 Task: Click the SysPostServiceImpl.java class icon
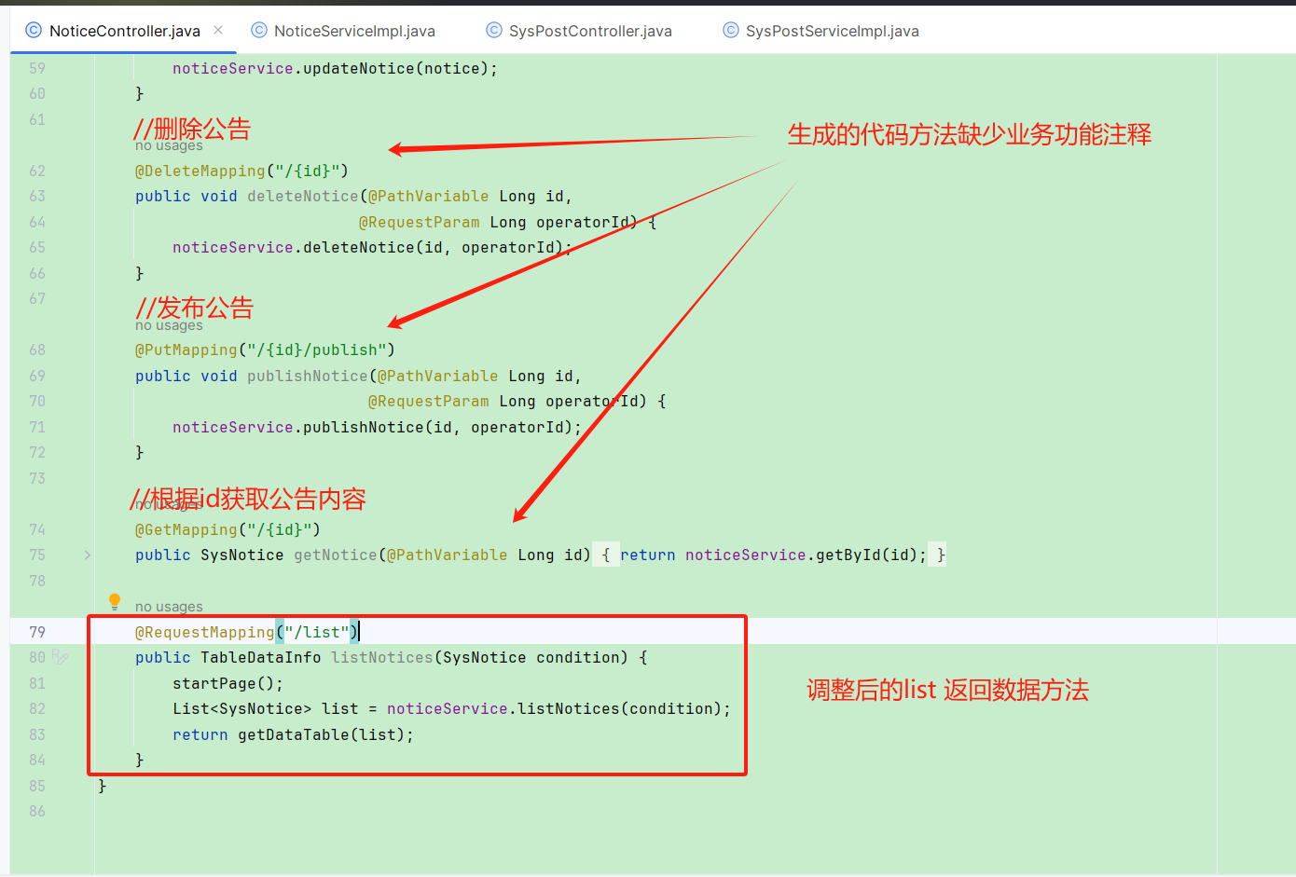click(x=731, y=30)
